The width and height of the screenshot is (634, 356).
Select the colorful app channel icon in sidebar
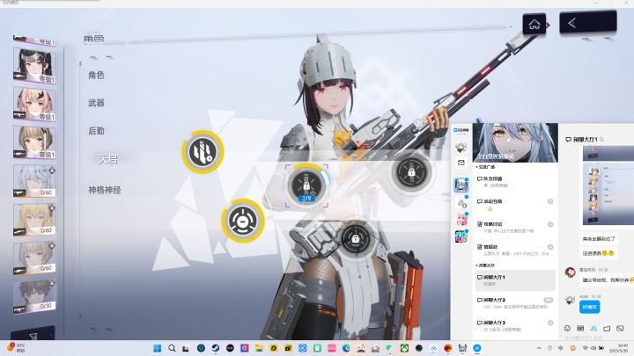point(461,236)
